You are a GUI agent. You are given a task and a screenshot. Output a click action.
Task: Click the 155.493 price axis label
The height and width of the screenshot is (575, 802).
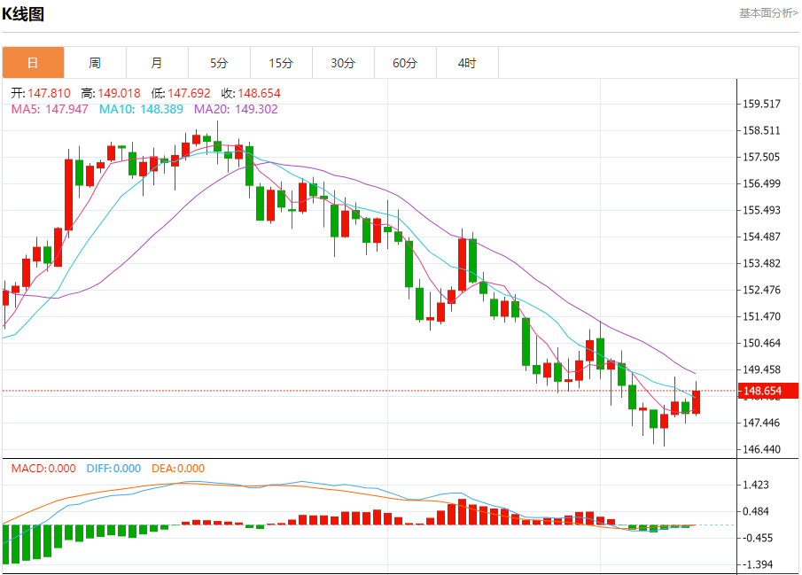[x=761, y=210]
